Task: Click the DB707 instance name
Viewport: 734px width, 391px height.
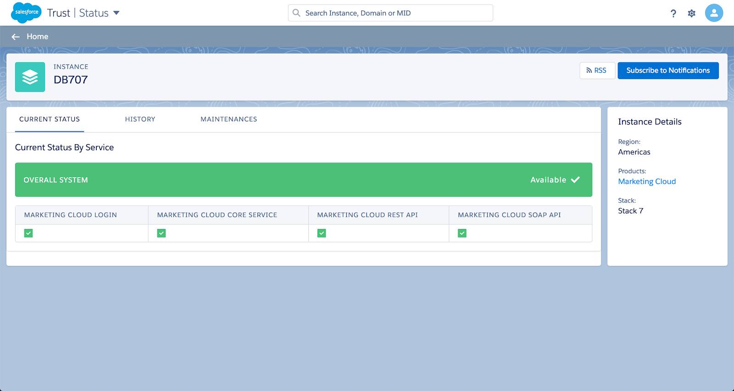Action: (x=71, y=80)
